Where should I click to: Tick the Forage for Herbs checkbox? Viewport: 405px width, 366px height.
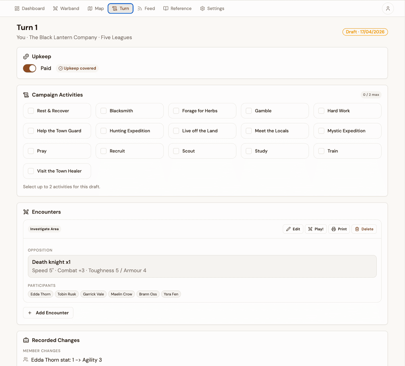[176, 111]
